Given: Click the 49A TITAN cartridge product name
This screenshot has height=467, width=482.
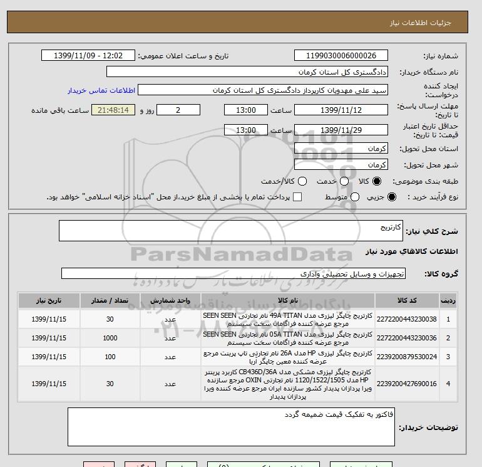Looking at the screenshot, I should 288,320.
